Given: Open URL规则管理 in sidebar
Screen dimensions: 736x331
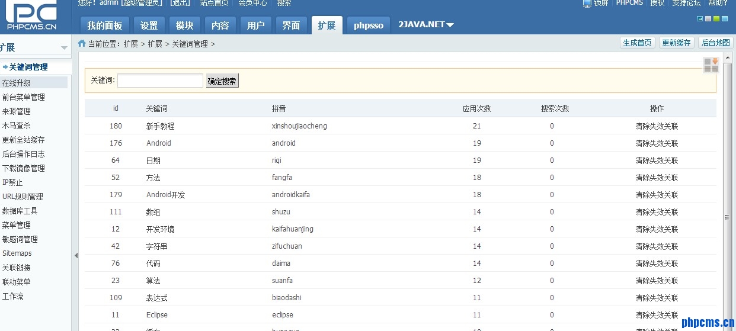Looking at the screenshot, I should pyautogui.click(x=23, y=197).
